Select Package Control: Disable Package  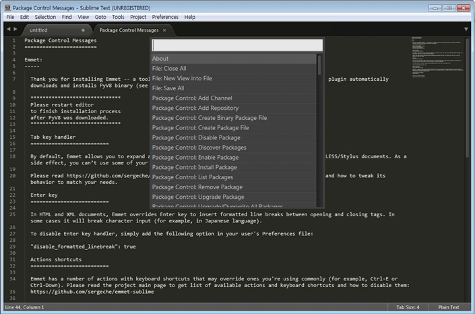click(234, 137)
